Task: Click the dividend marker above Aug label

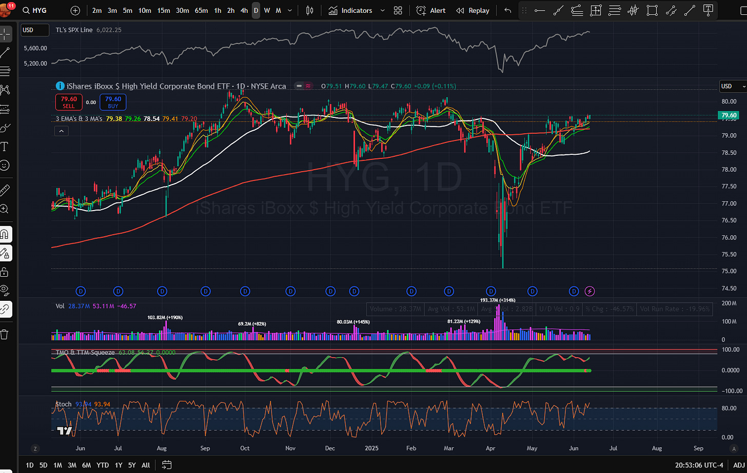Action: 162,291
